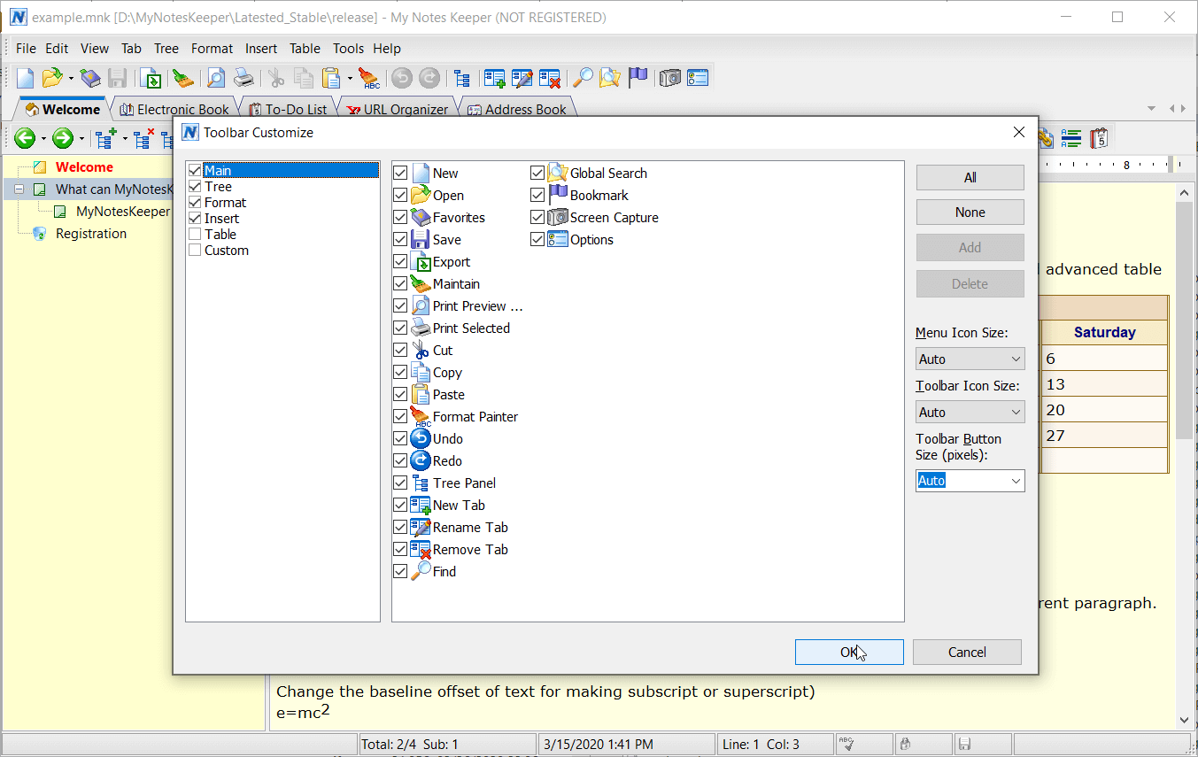This screenshot has height=757, width=1198.
Task: Click the printer icon in main toolbar
Action: point(243,78)
